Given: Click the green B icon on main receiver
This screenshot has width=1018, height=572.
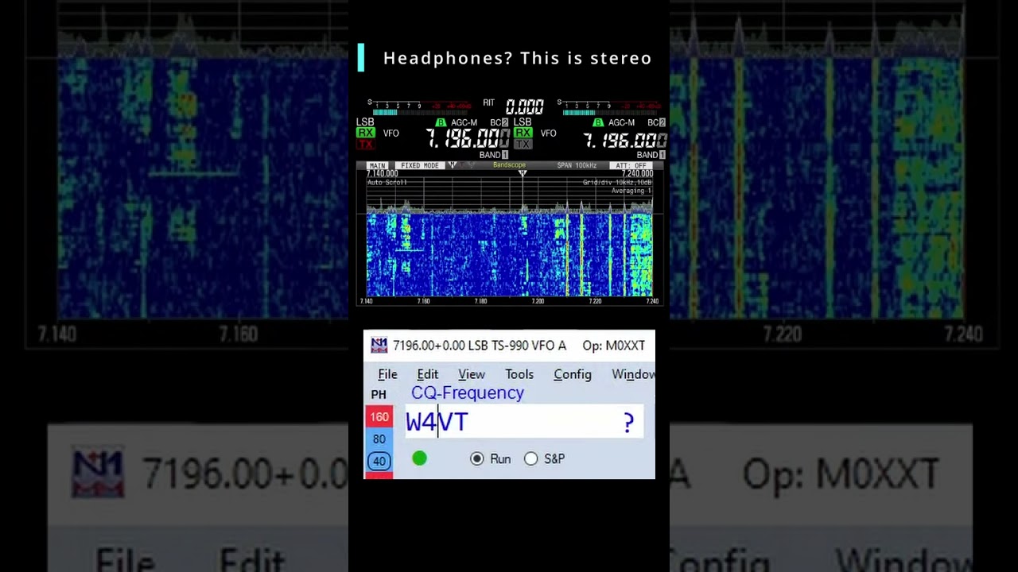Looking at the screenshot, I should (441, 123).
